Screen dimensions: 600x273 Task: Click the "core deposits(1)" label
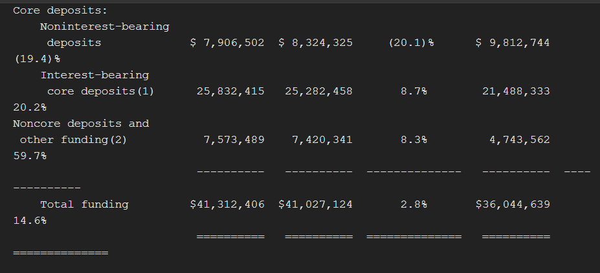coord(100,91)
